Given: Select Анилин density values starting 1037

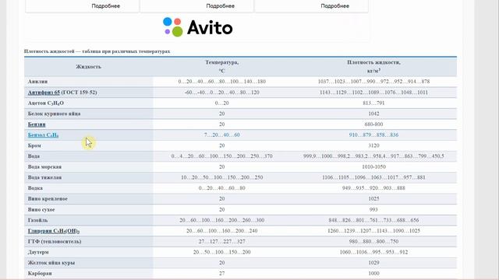Looking at the screenshot, I should point(373,82).
